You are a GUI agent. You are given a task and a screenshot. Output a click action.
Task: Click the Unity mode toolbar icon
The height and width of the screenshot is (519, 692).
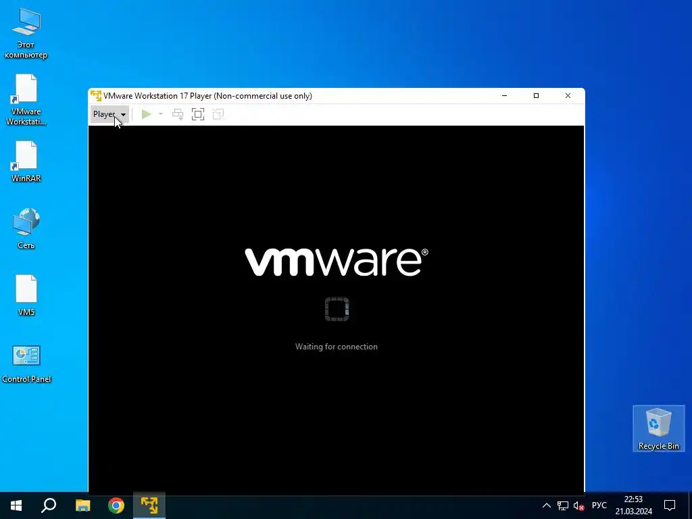[218, 114]
